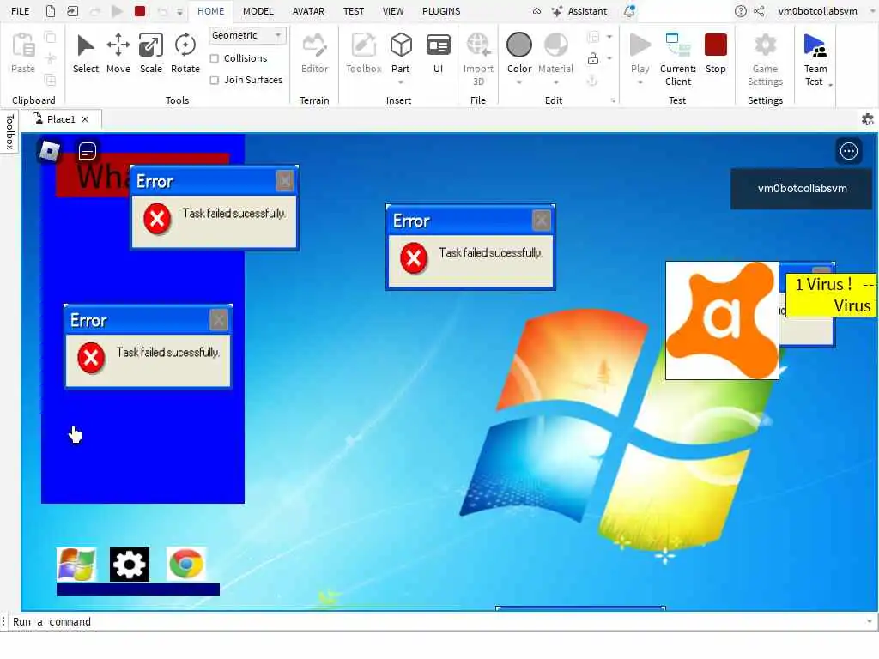Viewport: 879px width, 659px height.
Task: Click the Windows start logo icon in game
Action: 76,565
